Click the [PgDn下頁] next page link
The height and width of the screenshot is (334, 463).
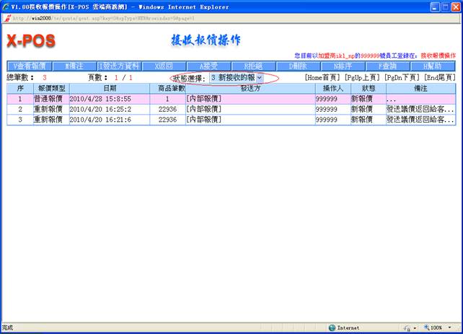point(402,77)
